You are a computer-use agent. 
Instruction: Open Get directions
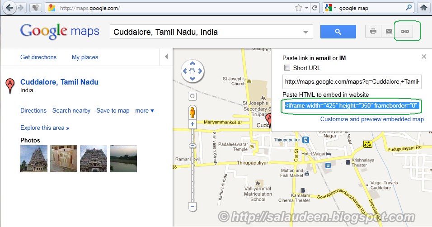[x=38, y=57]
